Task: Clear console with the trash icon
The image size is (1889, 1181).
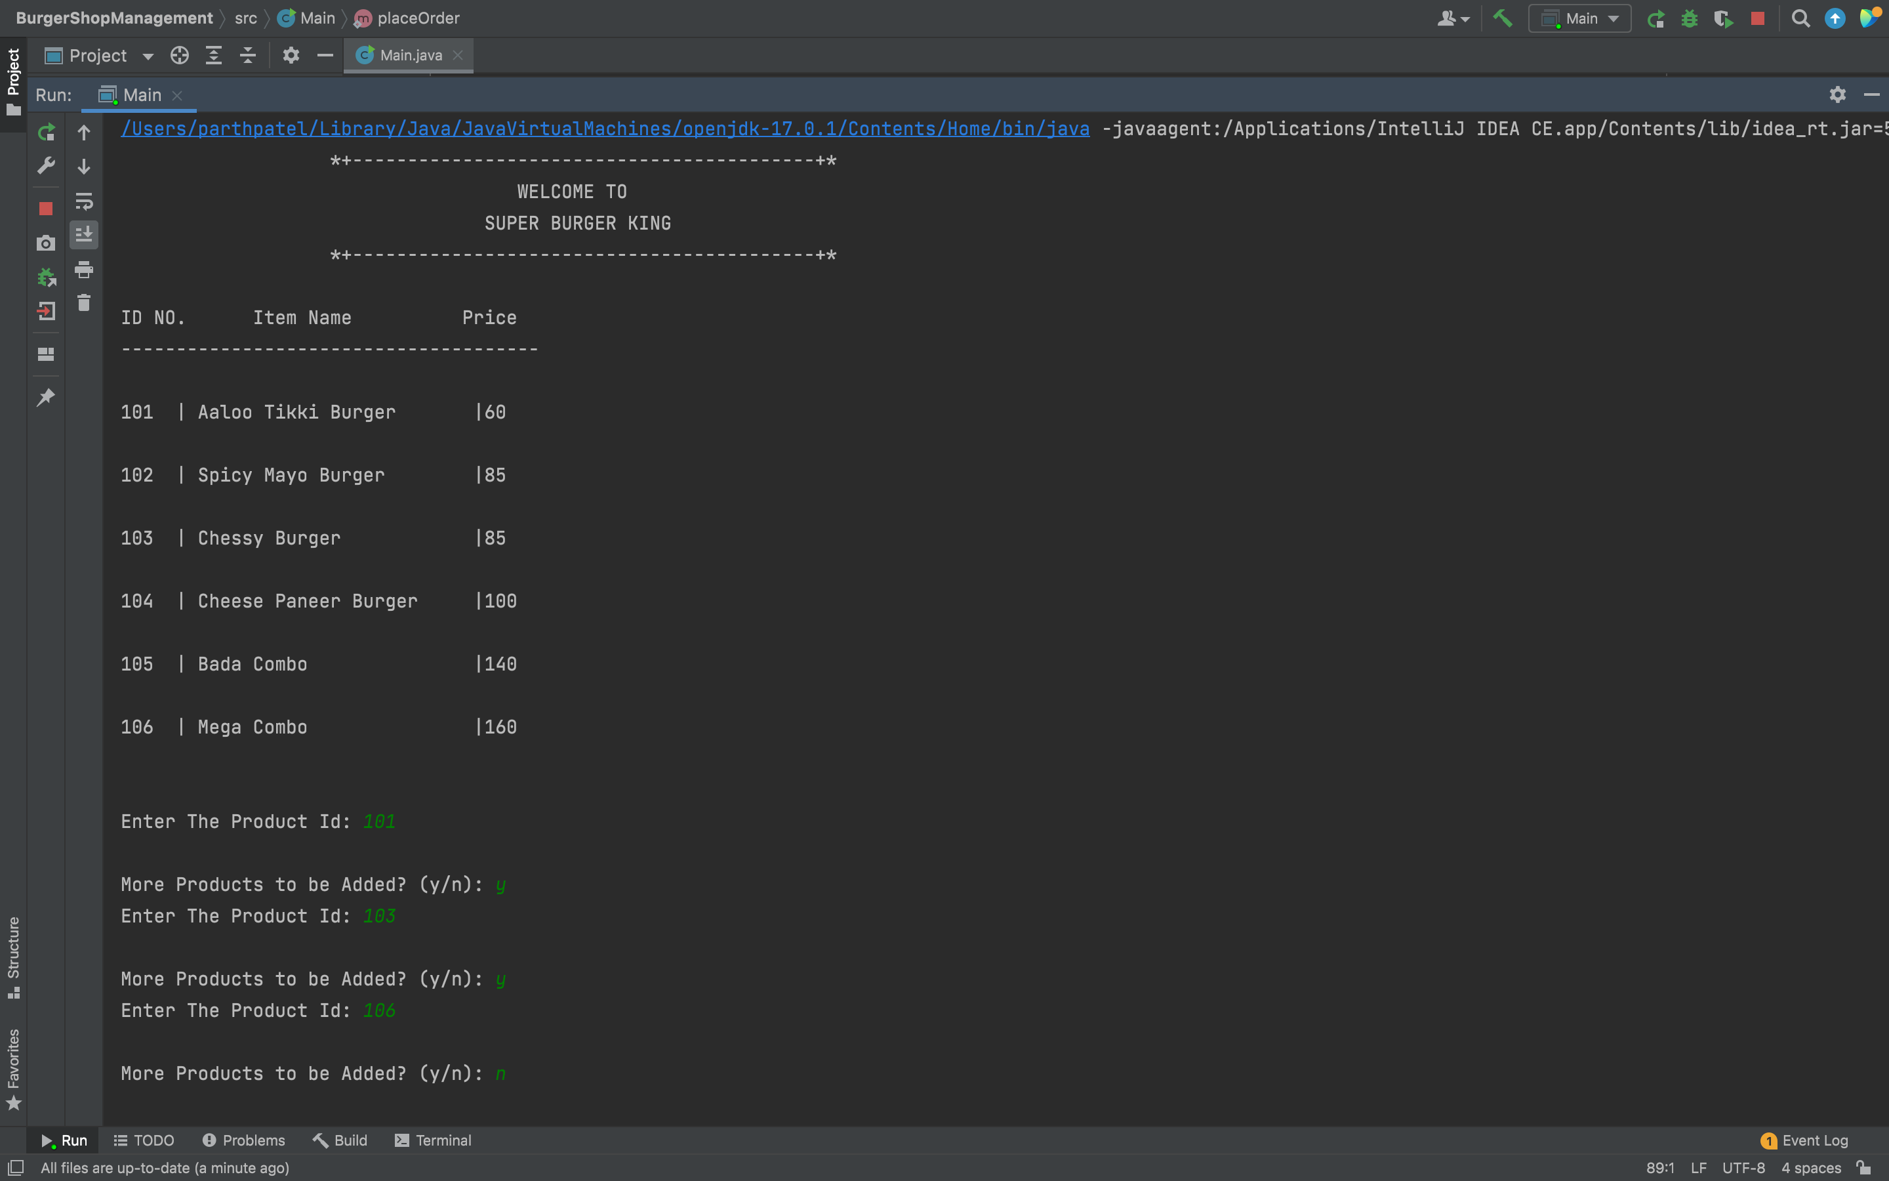Action: pyautogui.click(x=83, y=303)
